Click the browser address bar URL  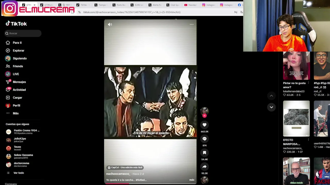(132, 12)
